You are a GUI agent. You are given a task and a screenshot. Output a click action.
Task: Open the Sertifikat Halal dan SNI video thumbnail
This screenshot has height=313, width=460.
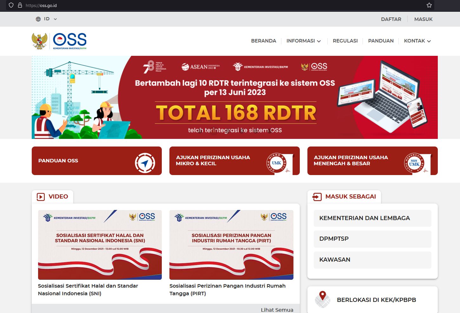pyautogui.click(x=100, y=245)
